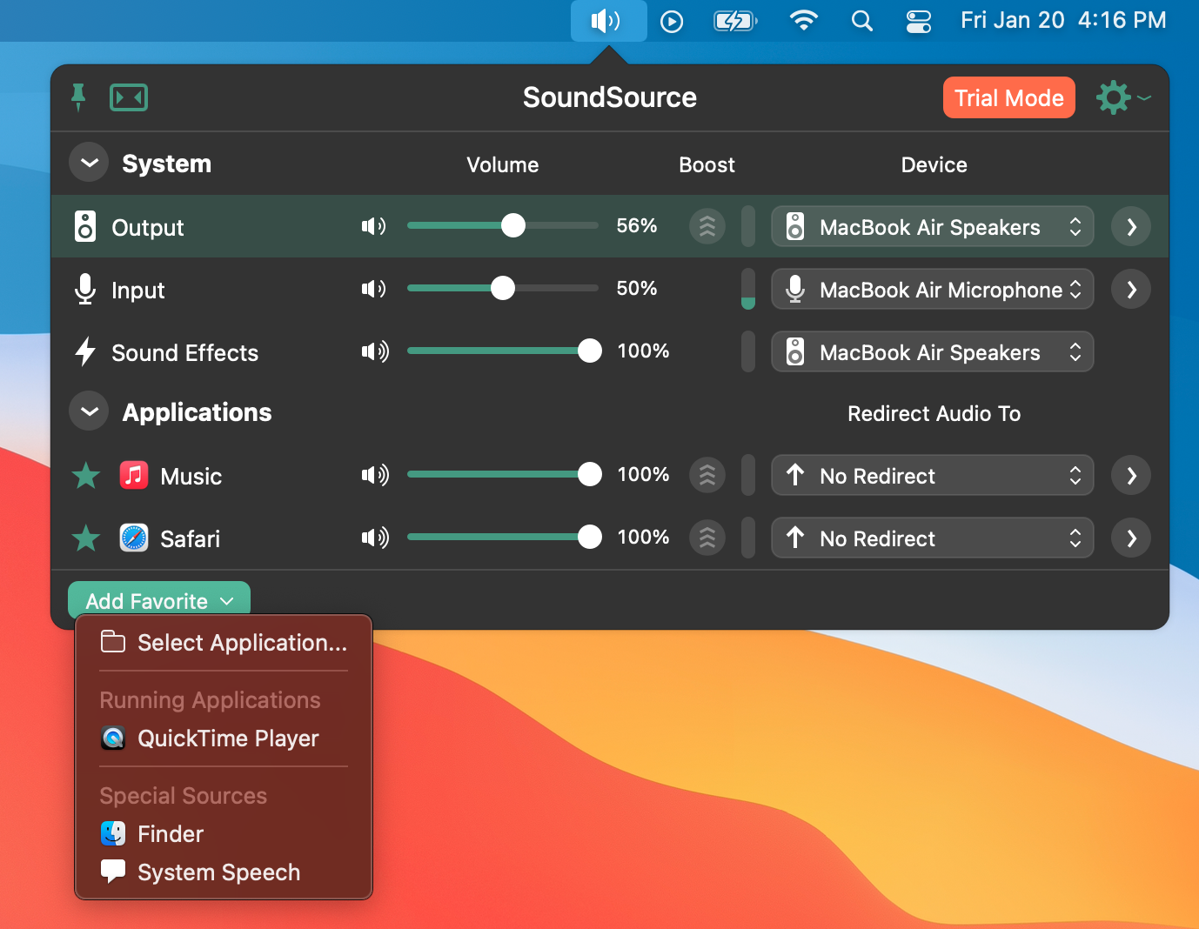Open battery status in menu bar
The image size is (1199, 929).
(735, 21)
